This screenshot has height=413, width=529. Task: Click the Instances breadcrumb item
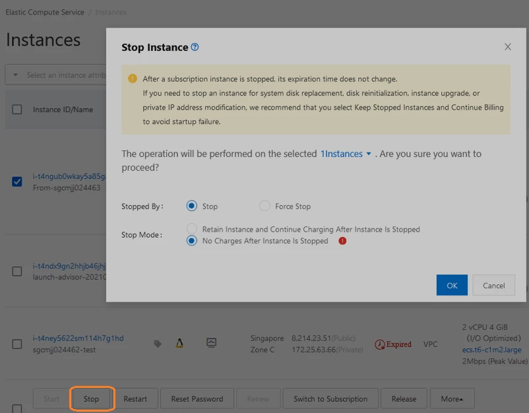(x=111, y=12)
